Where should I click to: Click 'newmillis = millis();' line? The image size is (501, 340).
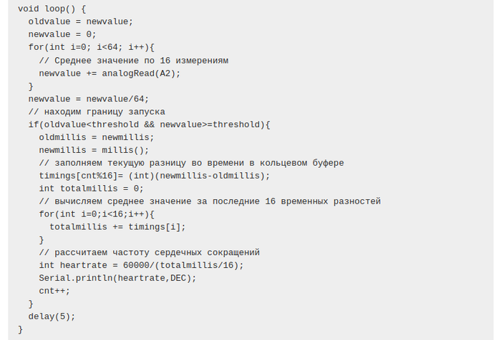click(94, 150)
